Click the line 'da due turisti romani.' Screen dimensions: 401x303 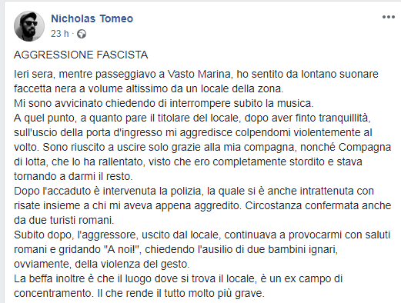(x=64, y=220)
